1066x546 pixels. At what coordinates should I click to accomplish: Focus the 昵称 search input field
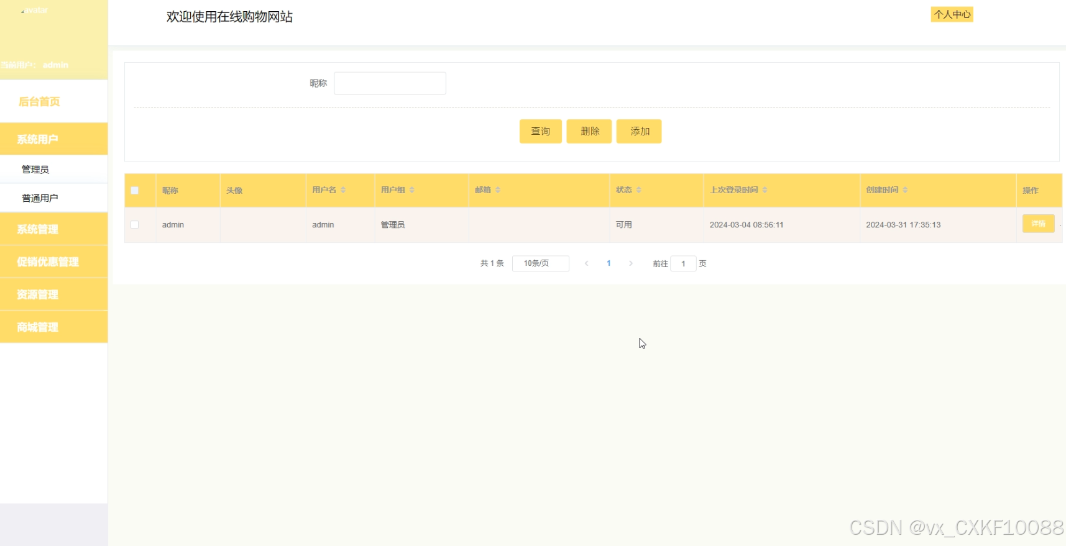click(390, 83)
